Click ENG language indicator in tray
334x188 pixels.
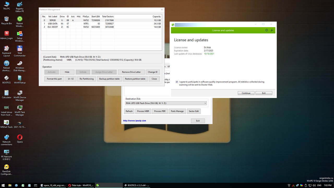click(319, 185)
